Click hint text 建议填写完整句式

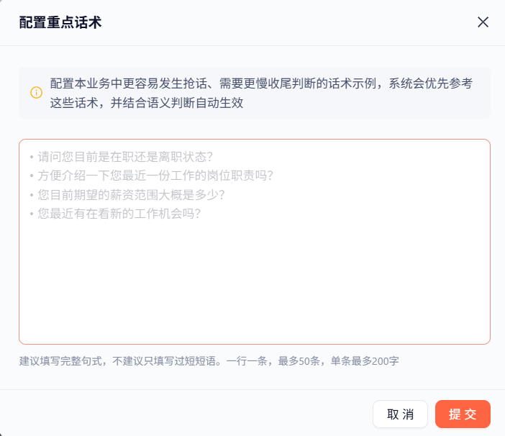62,361
